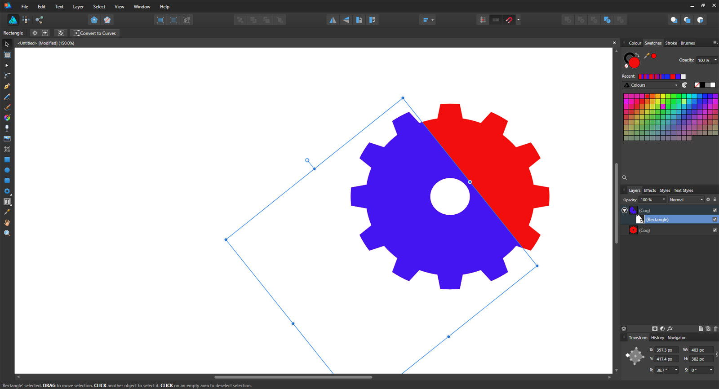Screen dimensions: 719x389
Task: Click the boolean Intersect operation icon
Action: click(x=594, y=20)
